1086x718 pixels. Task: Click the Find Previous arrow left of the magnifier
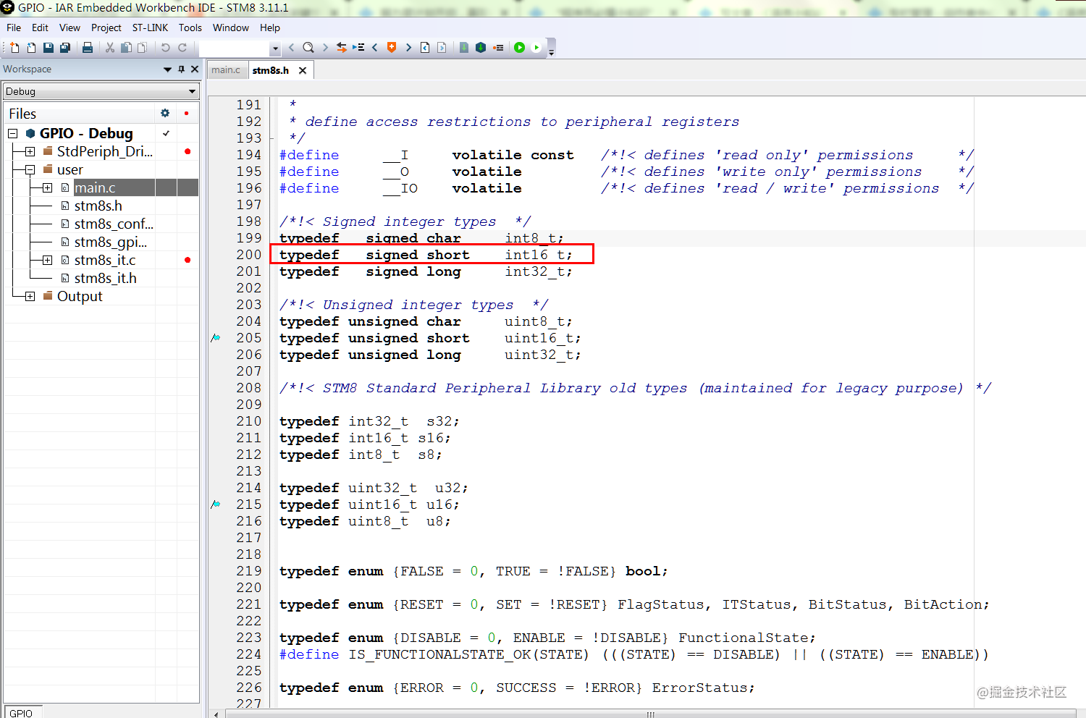click(x=291, y=48)
